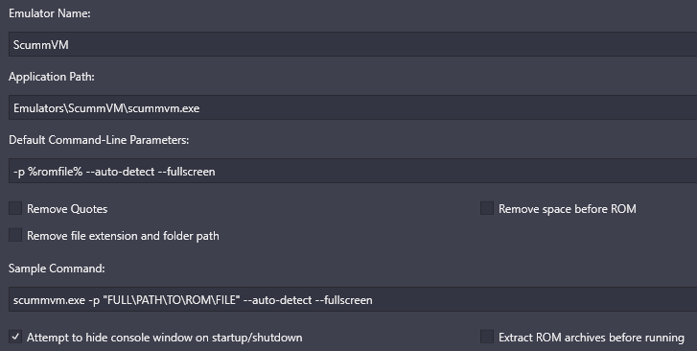Click the 'Remove space before ROM' label text

(x=568, y=209)
